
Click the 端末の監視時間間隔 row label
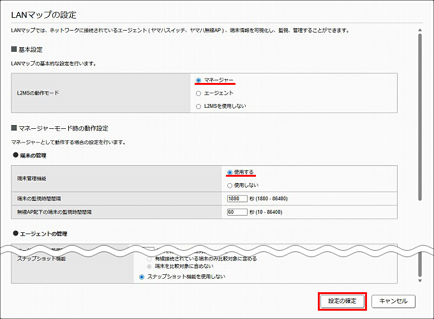point(39,198)
